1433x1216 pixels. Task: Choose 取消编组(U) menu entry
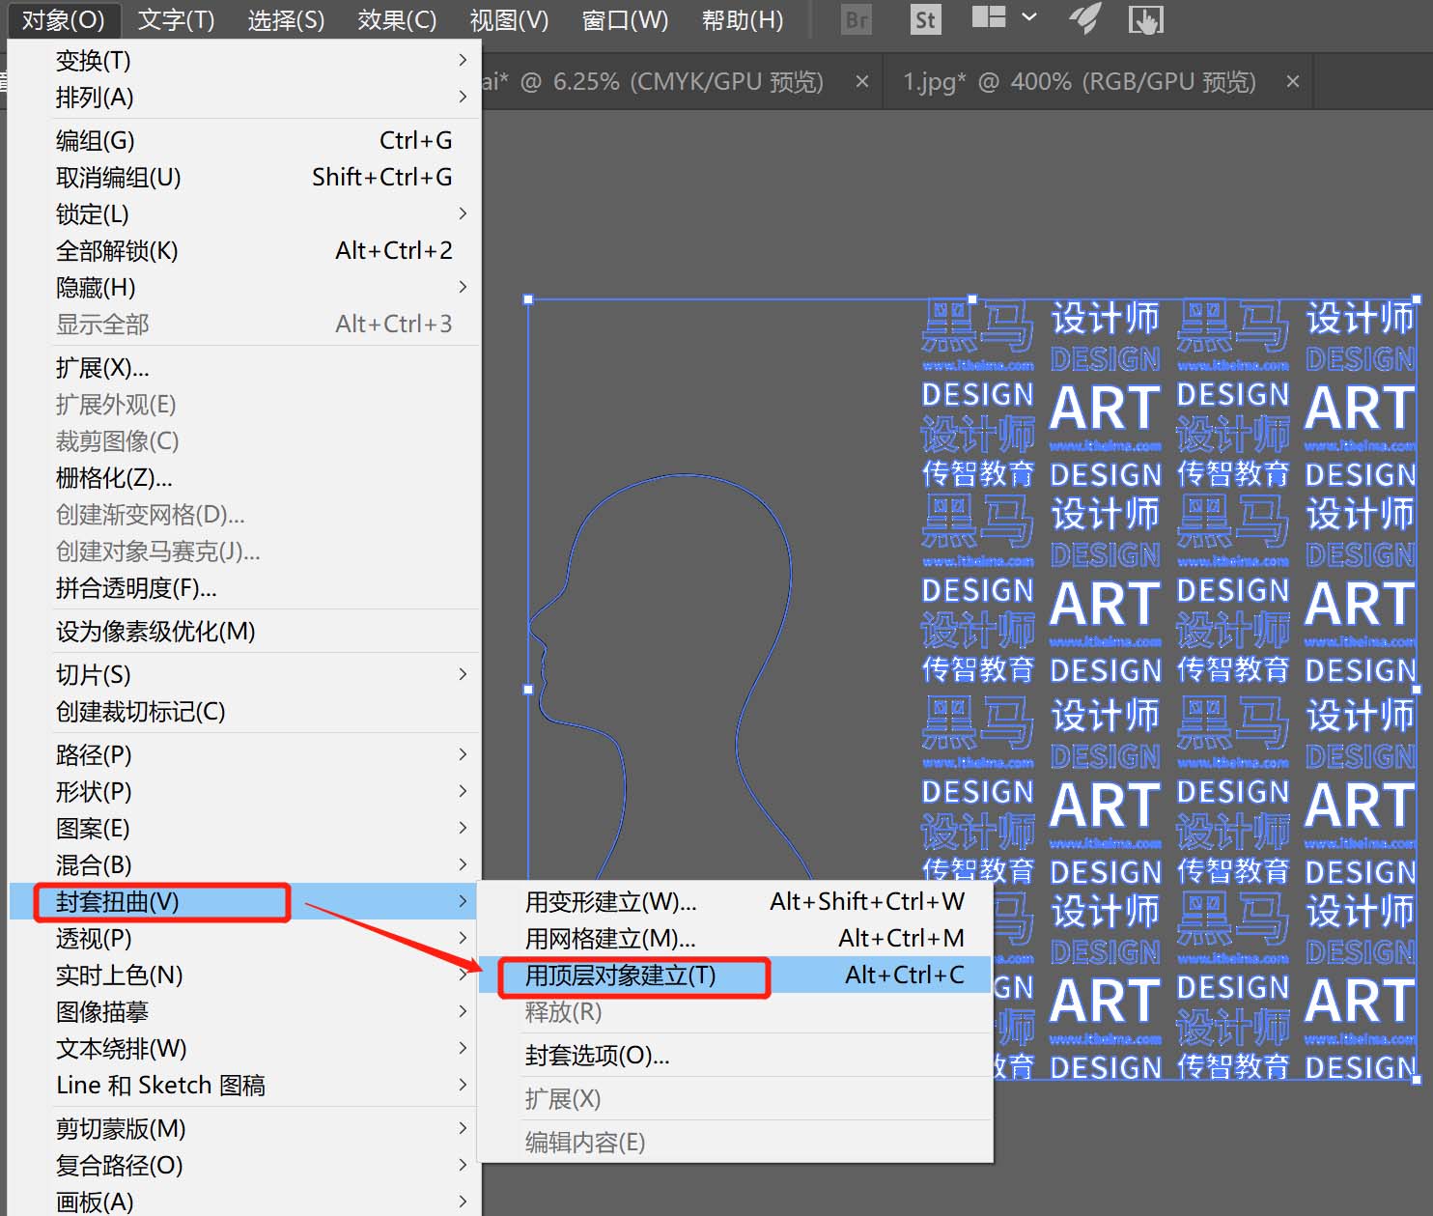pos(244,177)
